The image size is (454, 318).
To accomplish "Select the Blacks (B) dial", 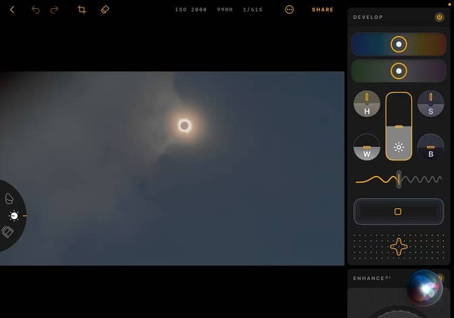I will (430, 147).
